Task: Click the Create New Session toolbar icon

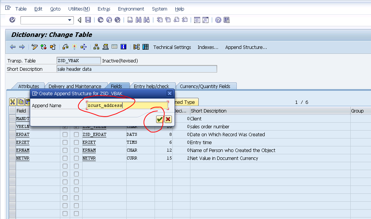Action: (x=196, y=20)
